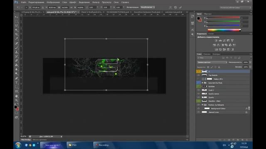Select the Quick Selection tool
Screen dimensions: 266x149
point(17,30)
